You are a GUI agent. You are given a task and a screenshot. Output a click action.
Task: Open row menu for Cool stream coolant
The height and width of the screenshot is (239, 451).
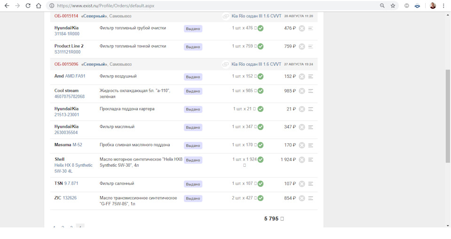(x=311, y=91)
